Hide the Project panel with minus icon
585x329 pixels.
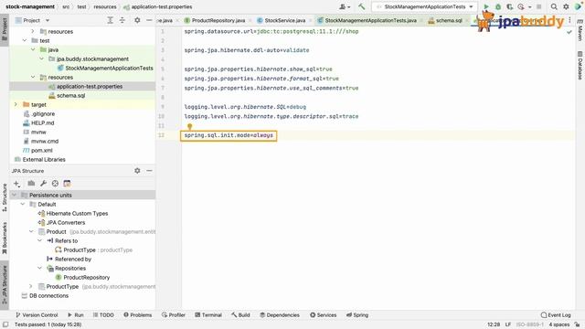click(149, 20)
